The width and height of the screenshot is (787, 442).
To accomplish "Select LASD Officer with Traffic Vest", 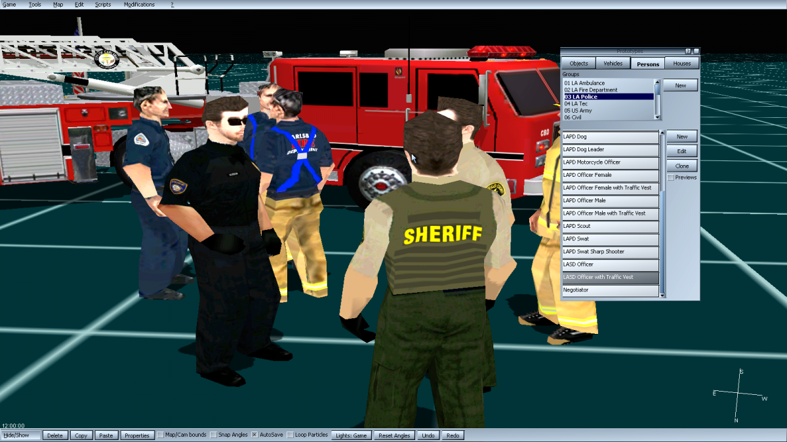I will 611,278.
